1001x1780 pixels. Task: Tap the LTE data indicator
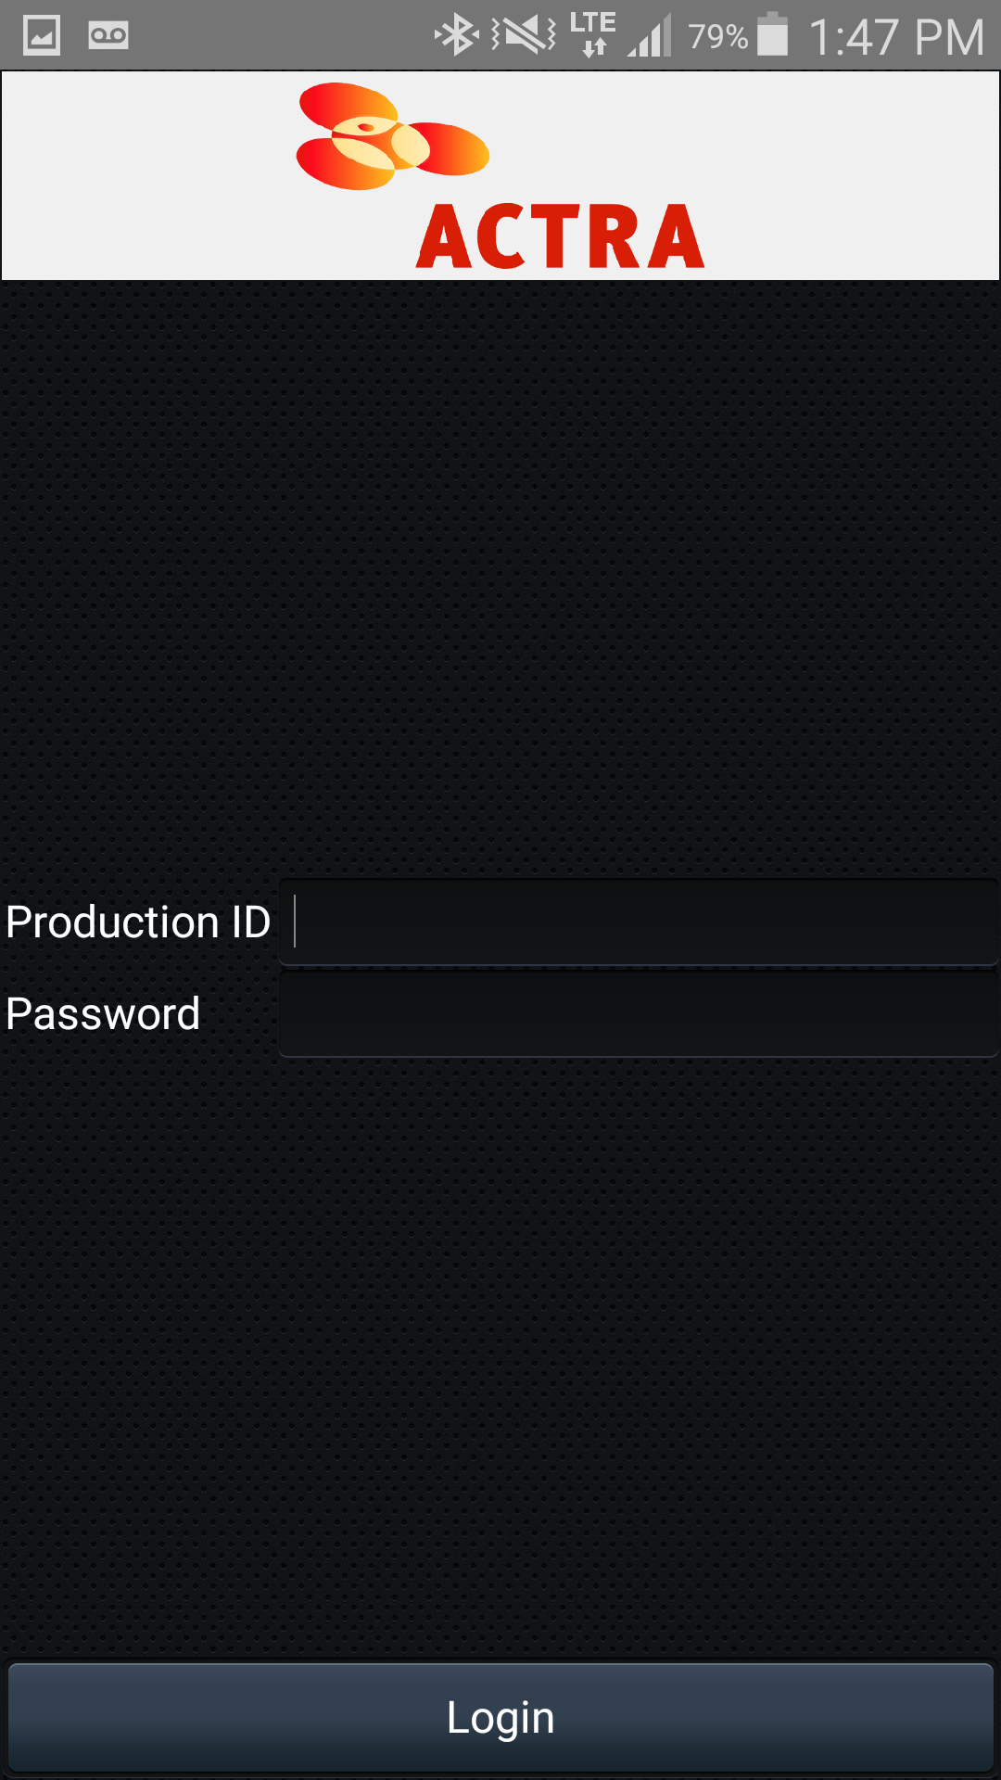click(593, 34)
